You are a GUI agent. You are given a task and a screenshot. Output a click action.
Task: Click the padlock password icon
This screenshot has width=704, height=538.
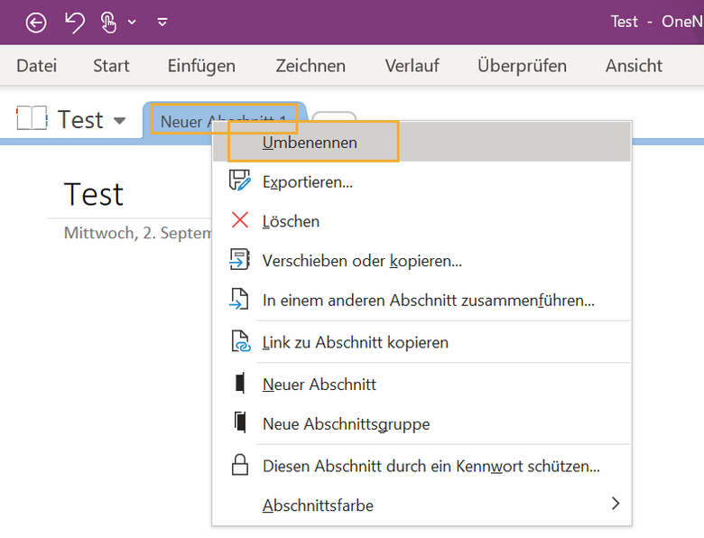(240, 464)
